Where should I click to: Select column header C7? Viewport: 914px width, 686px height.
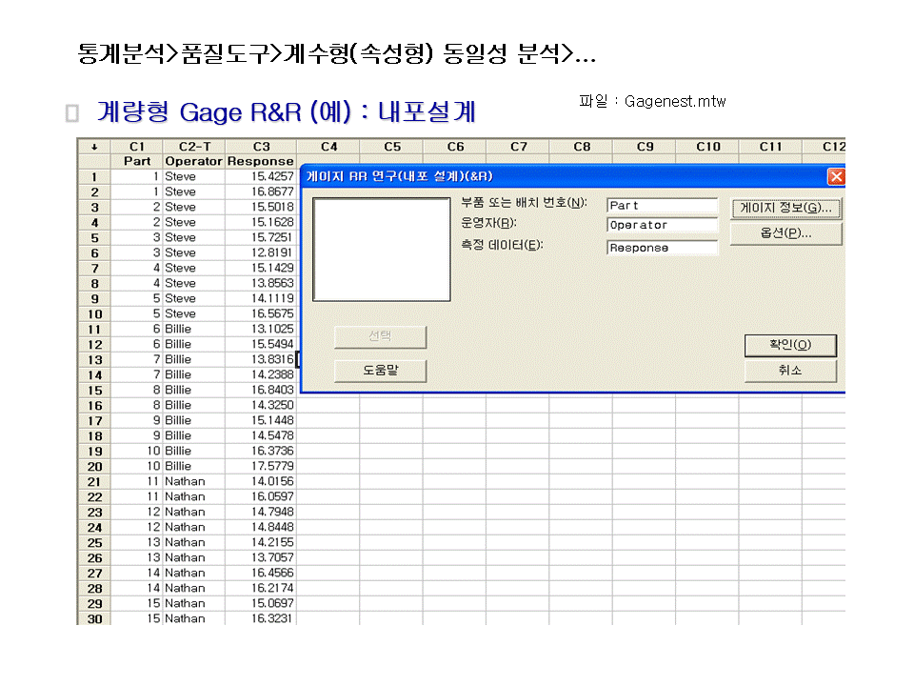coord(518,147)
